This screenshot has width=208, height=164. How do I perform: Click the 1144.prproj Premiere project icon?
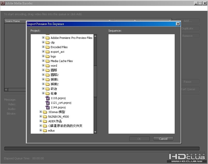click(x=48, y=107)
